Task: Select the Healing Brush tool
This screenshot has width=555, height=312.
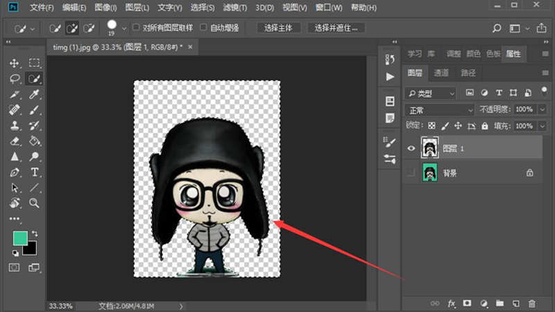Action: [x=15, y=110]
